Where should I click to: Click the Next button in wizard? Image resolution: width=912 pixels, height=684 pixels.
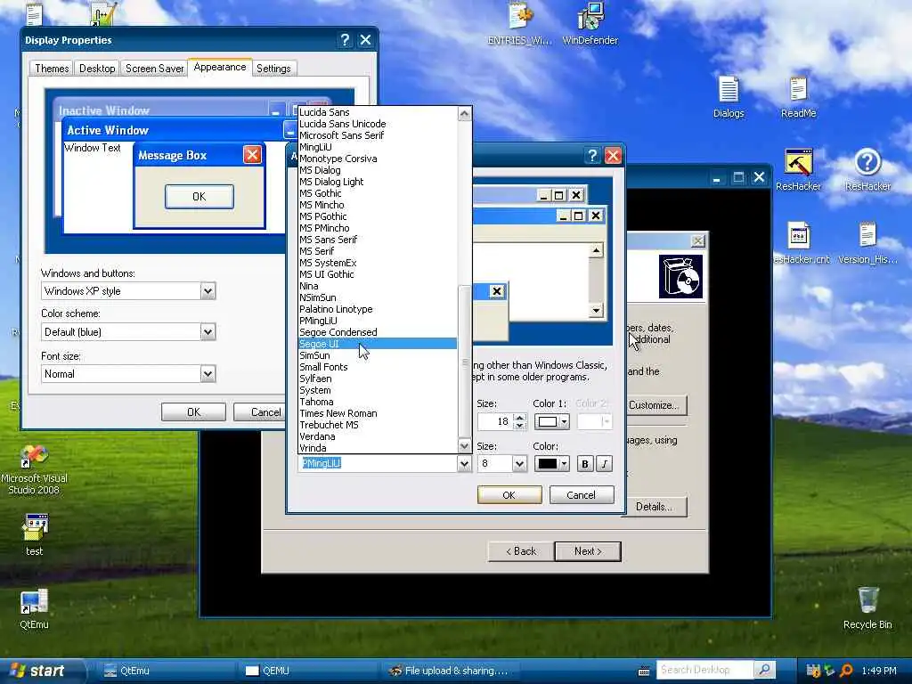coord(588,551)
